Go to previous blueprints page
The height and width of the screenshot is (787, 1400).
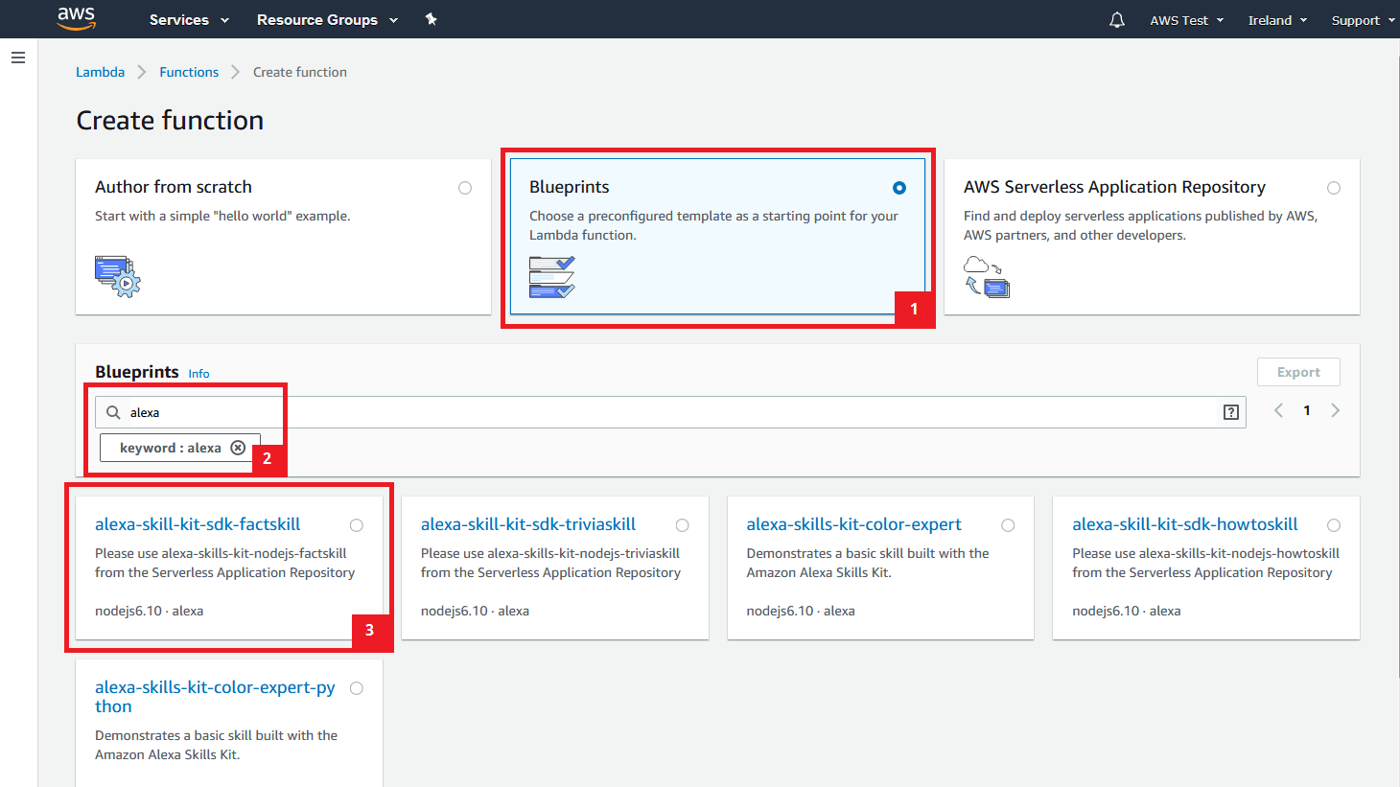[1278, 410]
